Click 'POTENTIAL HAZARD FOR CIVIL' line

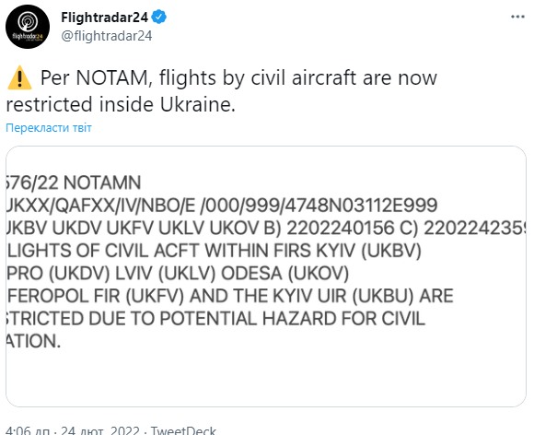pyautogui.click(x=216, y=319)
